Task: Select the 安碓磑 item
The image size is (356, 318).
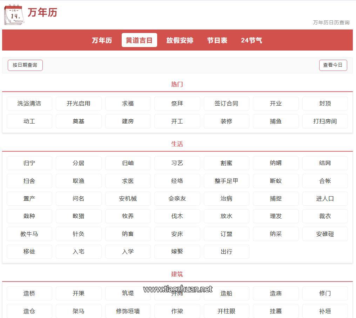Action: pos(325,234)
